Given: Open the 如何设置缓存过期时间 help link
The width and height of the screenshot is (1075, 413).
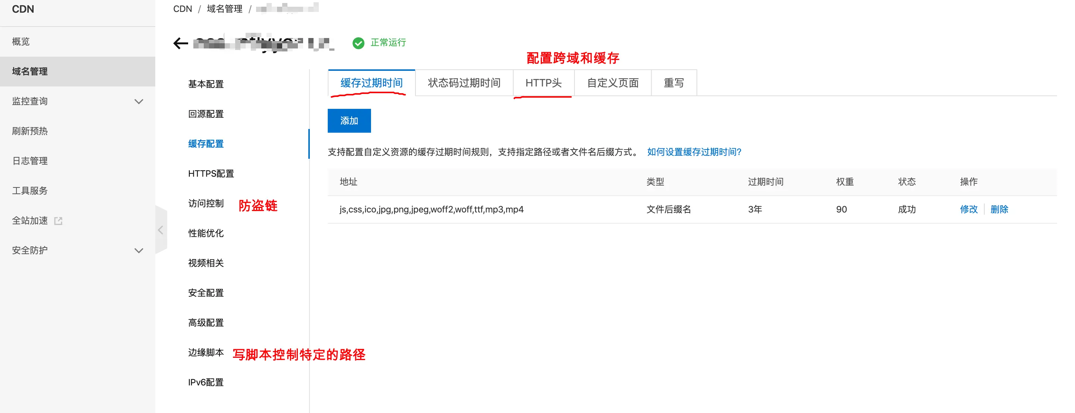Looking at the screenshot, I should click(694, 152).
